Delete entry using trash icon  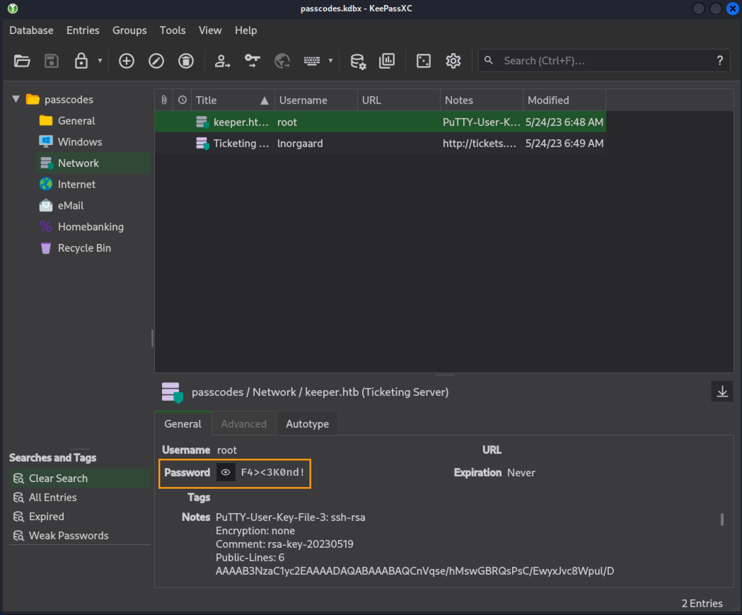coord(186,61)
